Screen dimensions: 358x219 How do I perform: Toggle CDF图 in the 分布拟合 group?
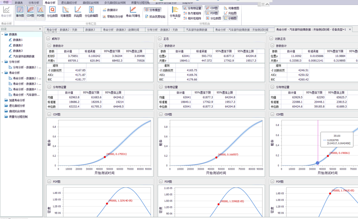[x=212, y=8]
